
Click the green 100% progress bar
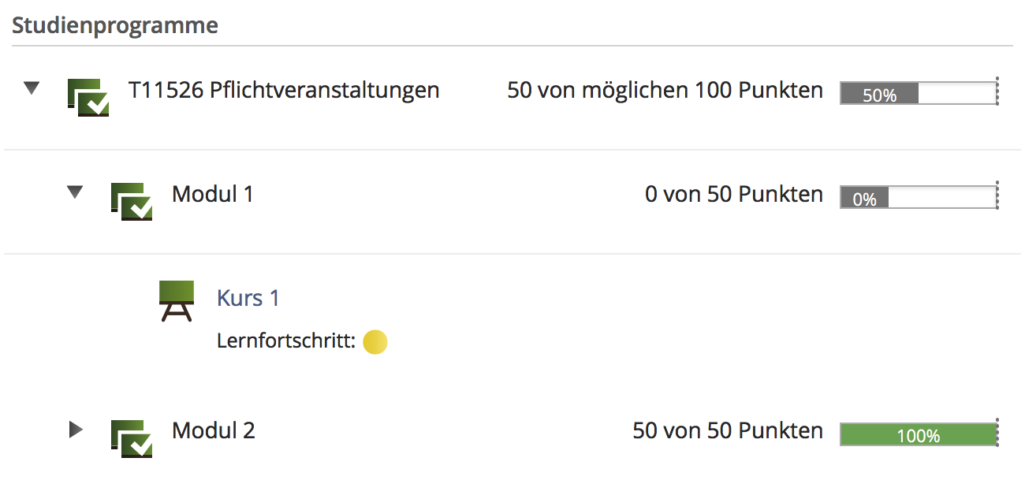tap(918, 434)
